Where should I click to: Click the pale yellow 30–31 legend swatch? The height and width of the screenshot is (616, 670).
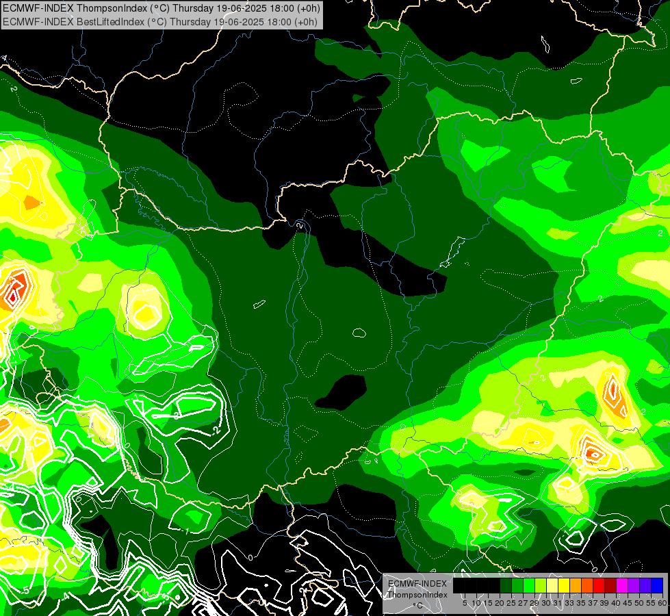(x=552, y=585)
